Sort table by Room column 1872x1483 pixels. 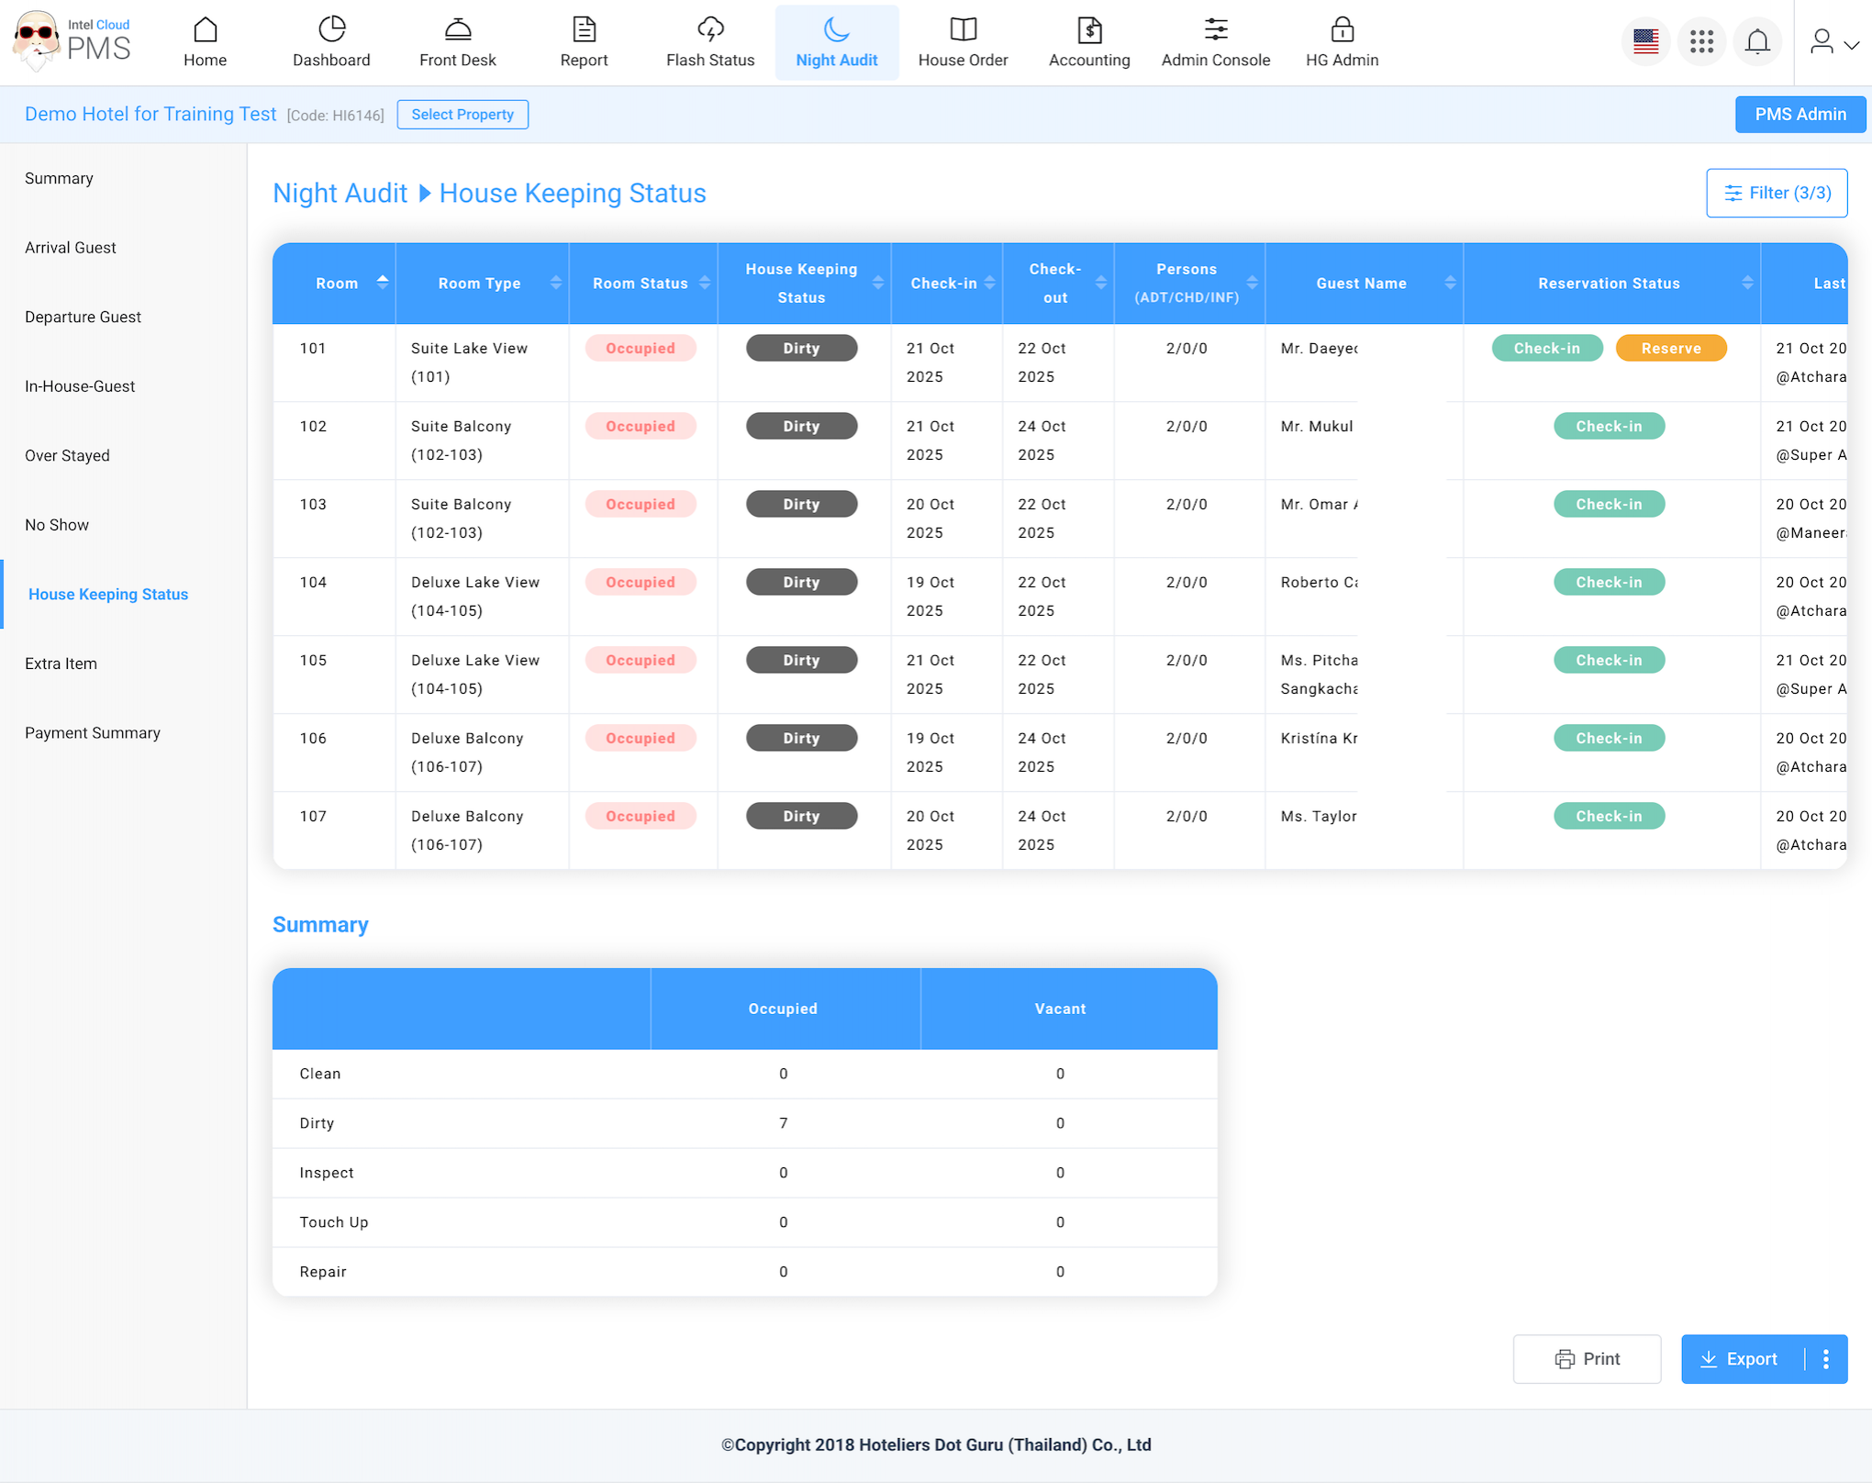click(383, 283)
